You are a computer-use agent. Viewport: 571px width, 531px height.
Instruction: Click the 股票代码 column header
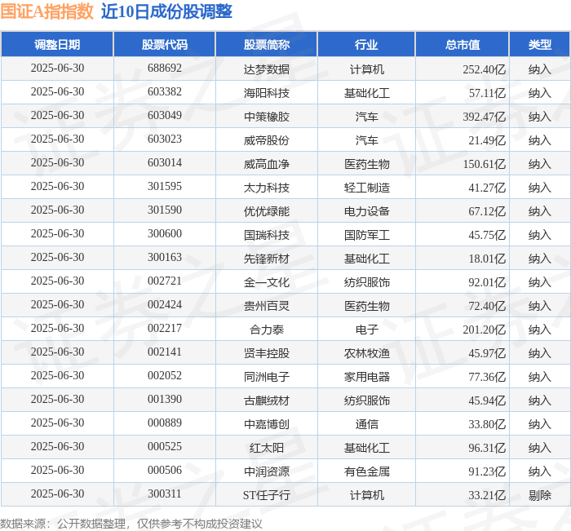165,44
